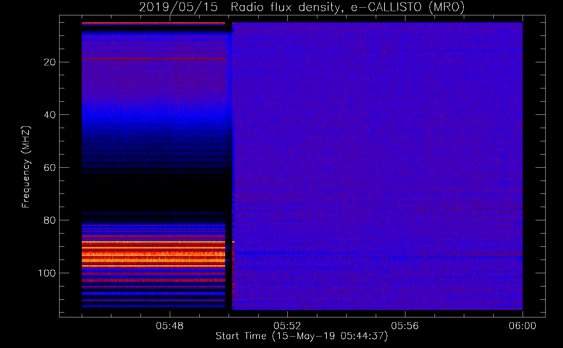Click the 40 frequency tick label
Image resolution: width=563 pixels, height=348 pixels.
(50, 115)
